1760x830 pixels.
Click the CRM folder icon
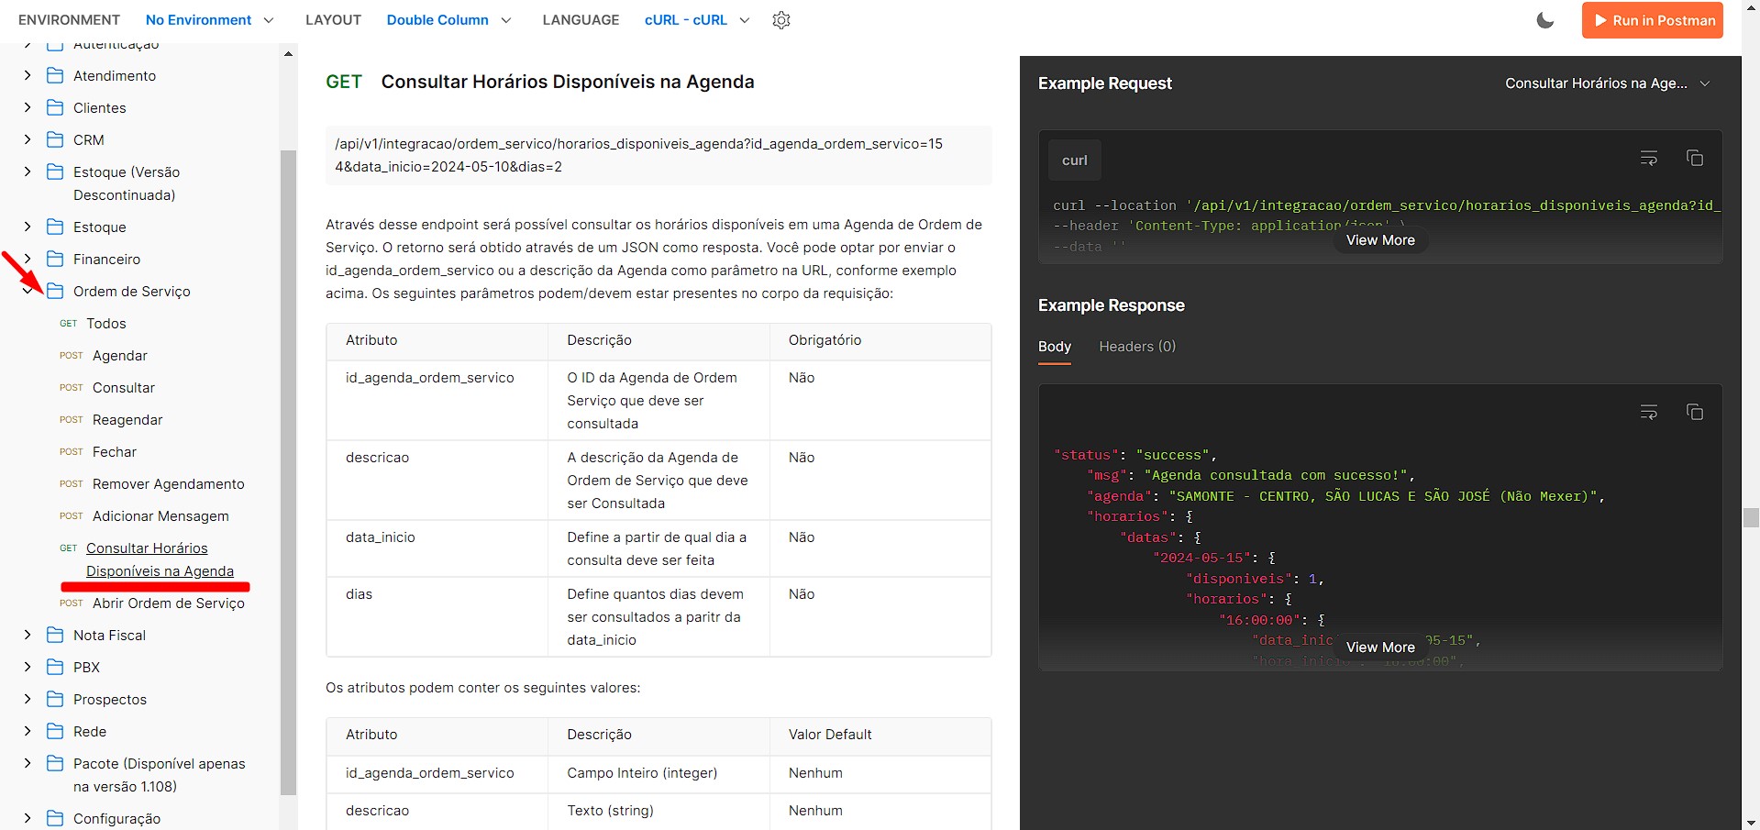[55, 139]
